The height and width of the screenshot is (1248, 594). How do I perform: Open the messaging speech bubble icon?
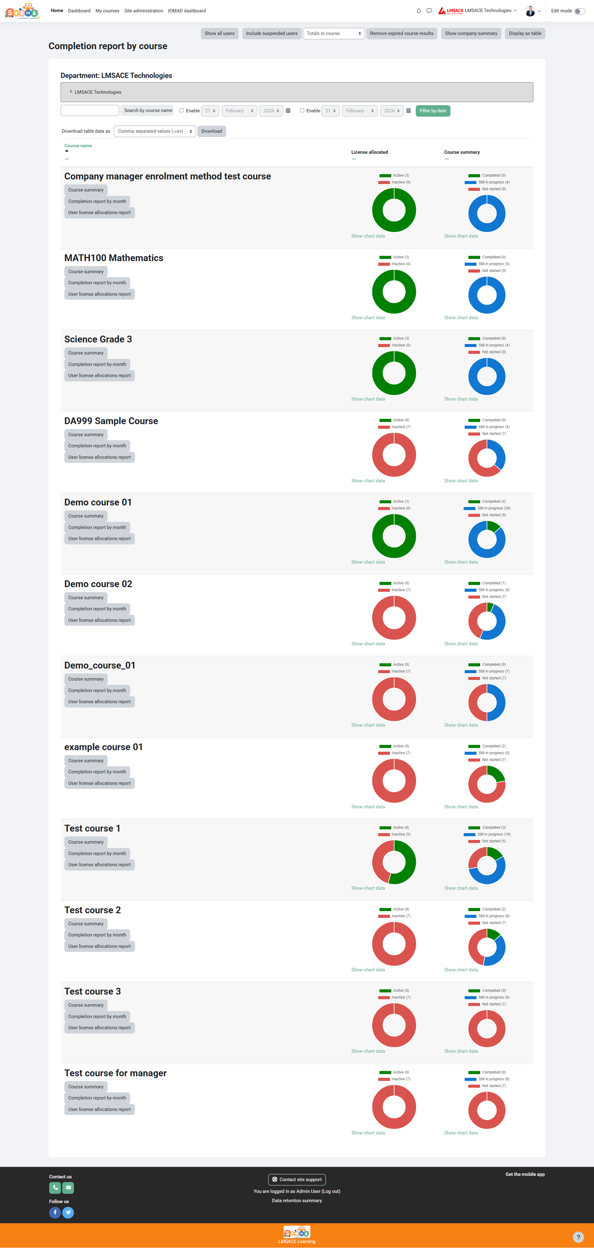click(x=429, y=11)
